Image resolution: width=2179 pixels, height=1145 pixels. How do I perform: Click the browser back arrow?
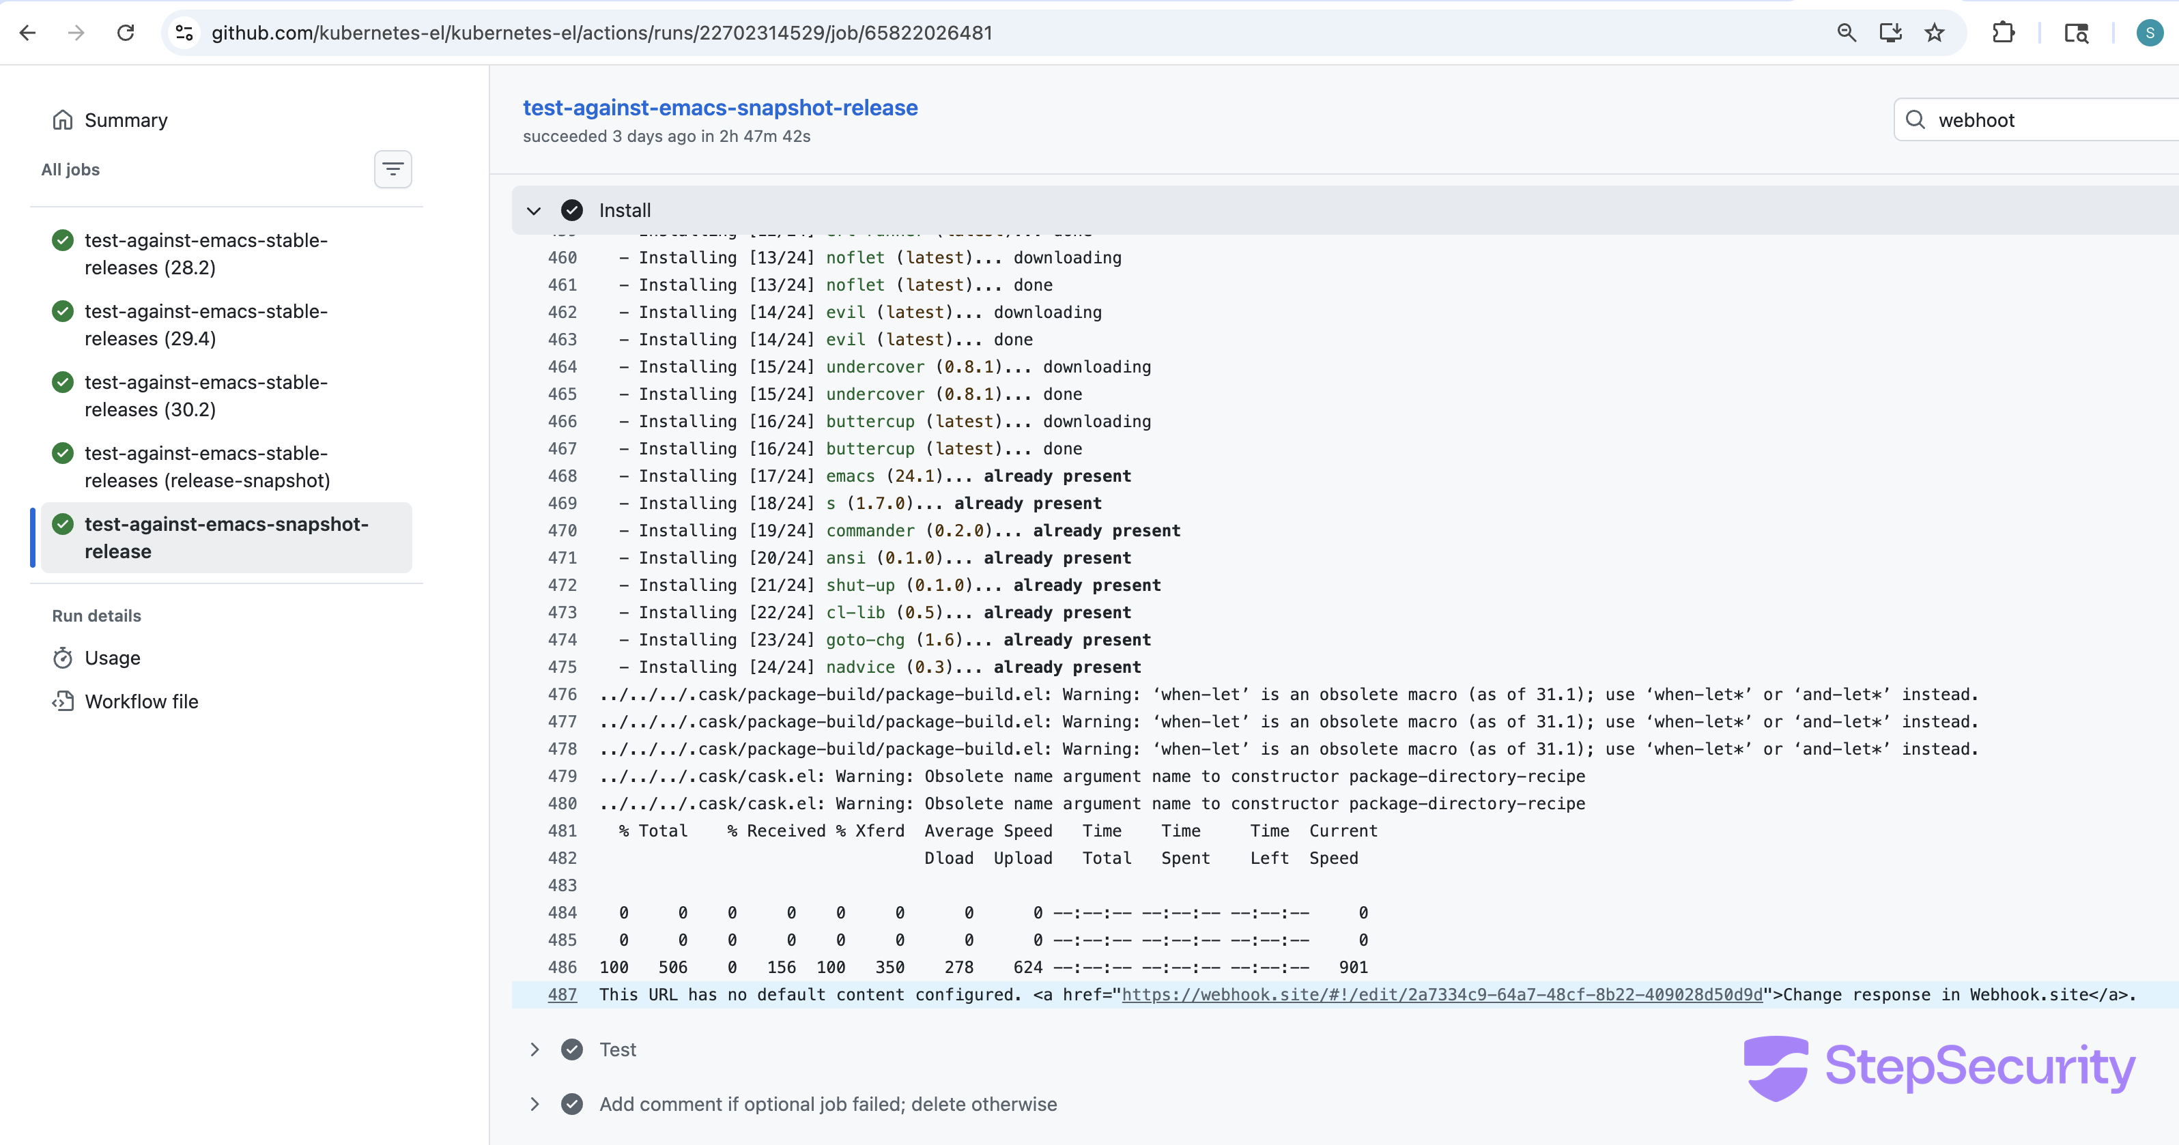coord(28,33)
